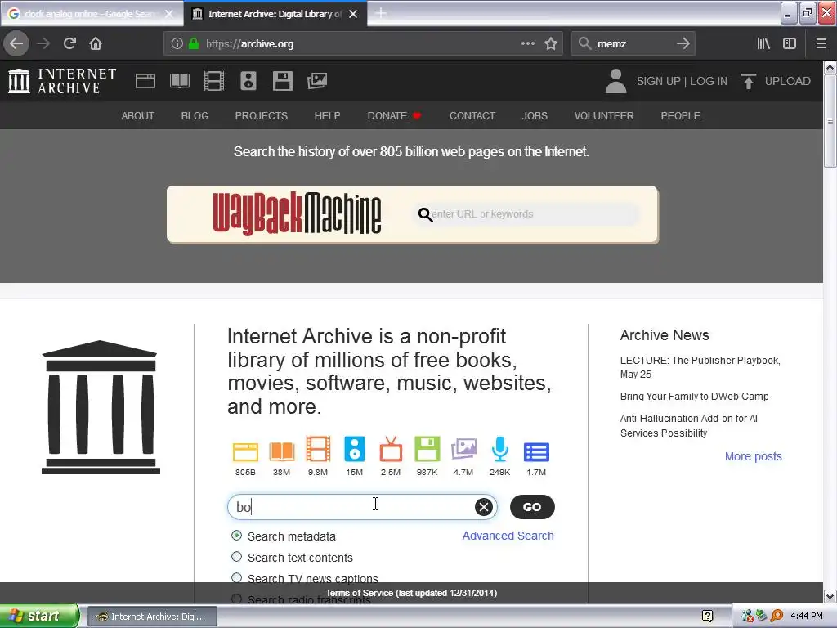Screen dimensions: 837x628
Task: Click the More posts link
Action: click(753, 456)
